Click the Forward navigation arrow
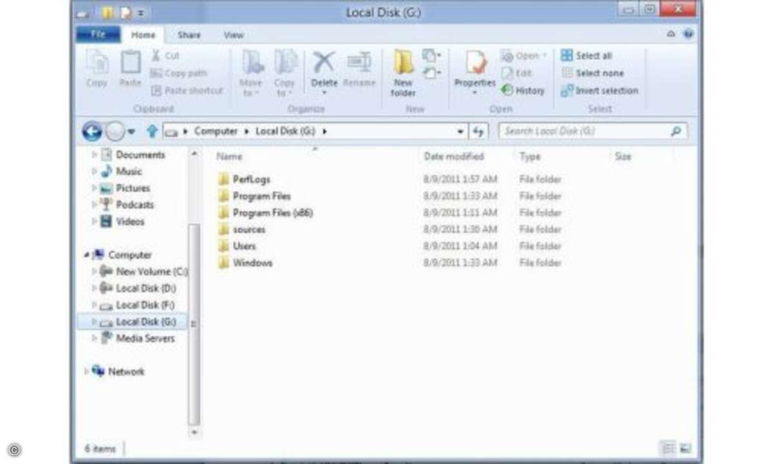 (x=115, y=131)
